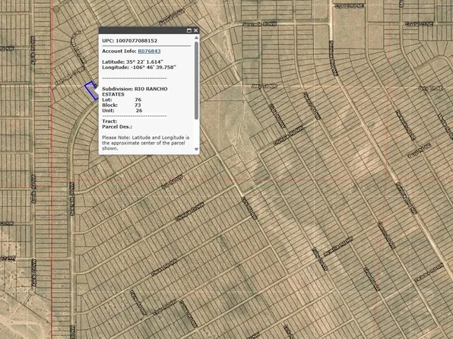Click the Olympus Rd NW street label
The width and height of the screenshot is (453, 339).
click(289, 135)
